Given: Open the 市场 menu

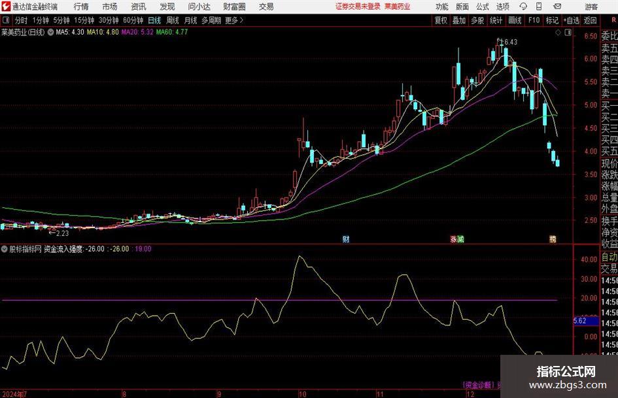Looking at the screenshot, I should 110,7.
